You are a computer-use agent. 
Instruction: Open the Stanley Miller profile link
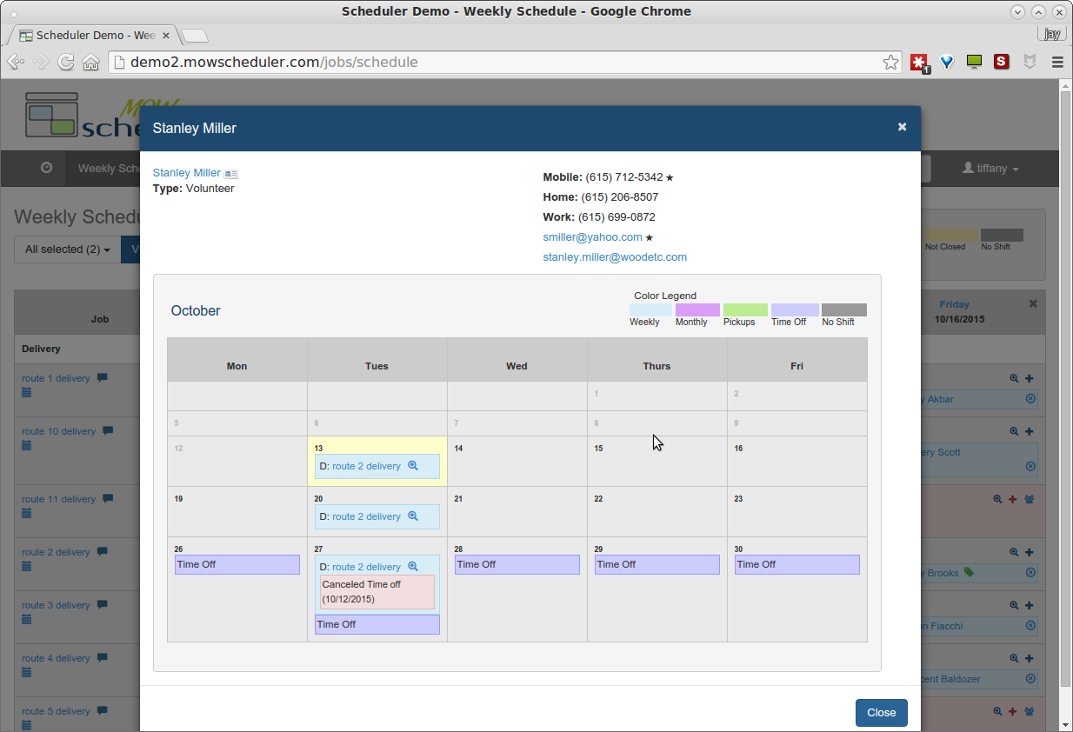pos(186,173)
